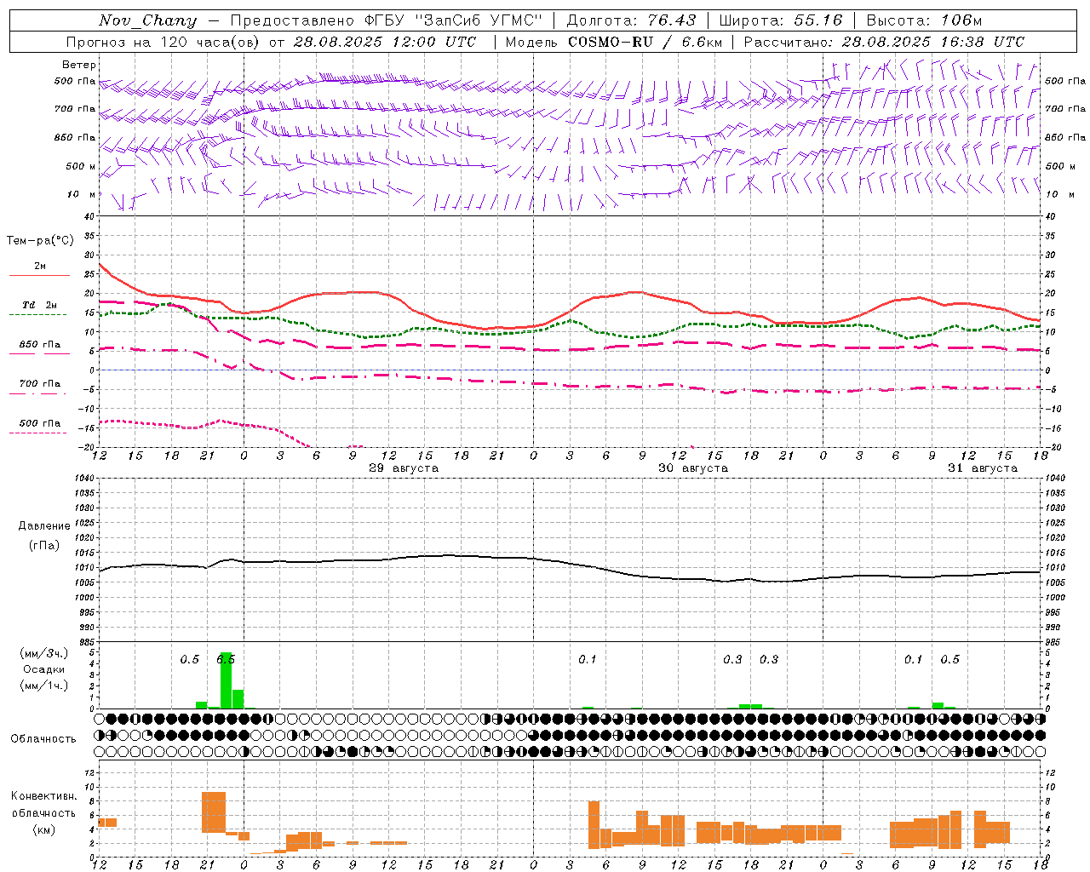The width and height of the screenshot is (1090, 872).
Task: Click the Осадки panel label
Action: point(43,669)
